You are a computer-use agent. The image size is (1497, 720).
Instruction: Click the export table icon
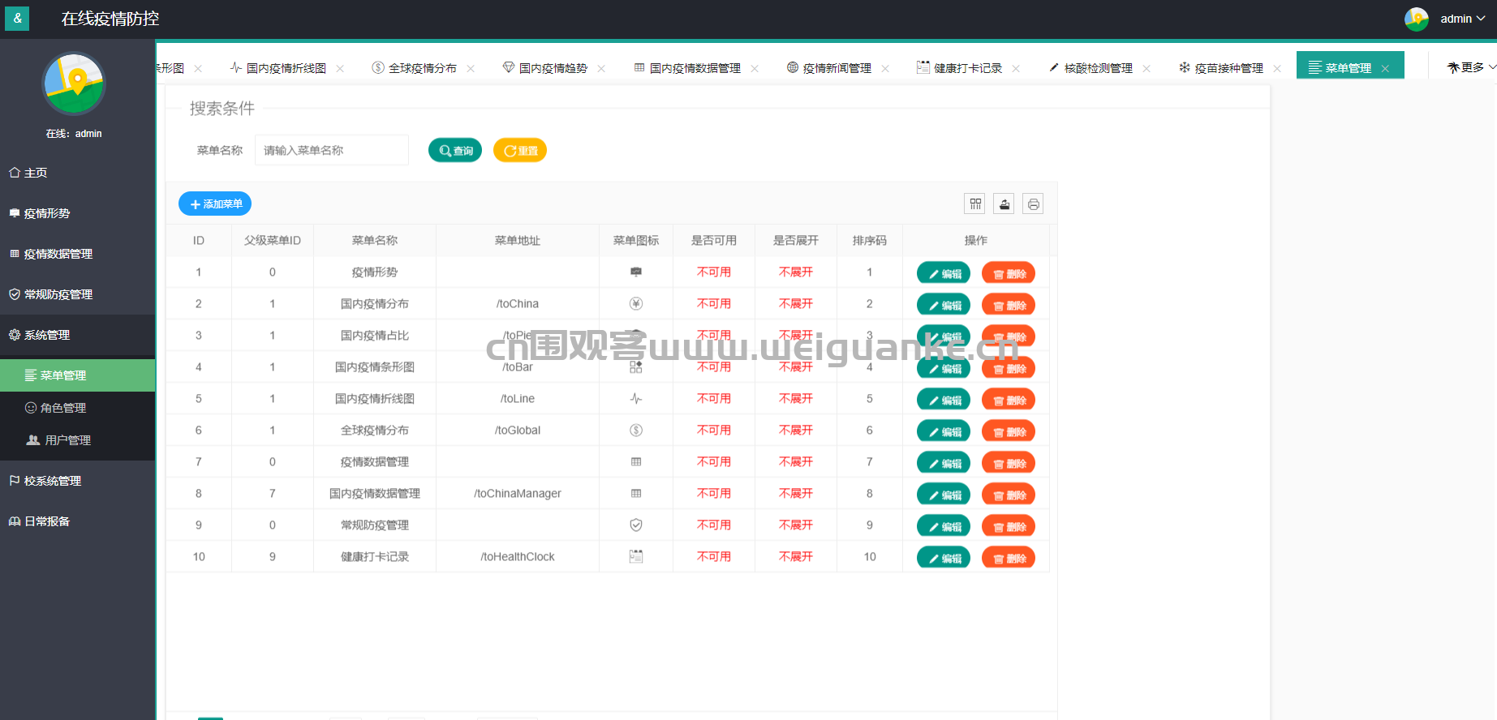point(1004,204)
